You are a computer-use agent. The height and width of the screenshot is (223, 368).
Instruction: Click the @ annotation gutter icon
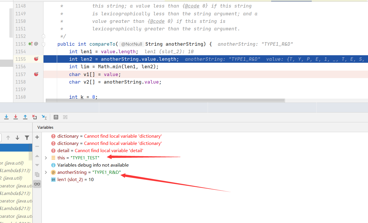[36, 44]
